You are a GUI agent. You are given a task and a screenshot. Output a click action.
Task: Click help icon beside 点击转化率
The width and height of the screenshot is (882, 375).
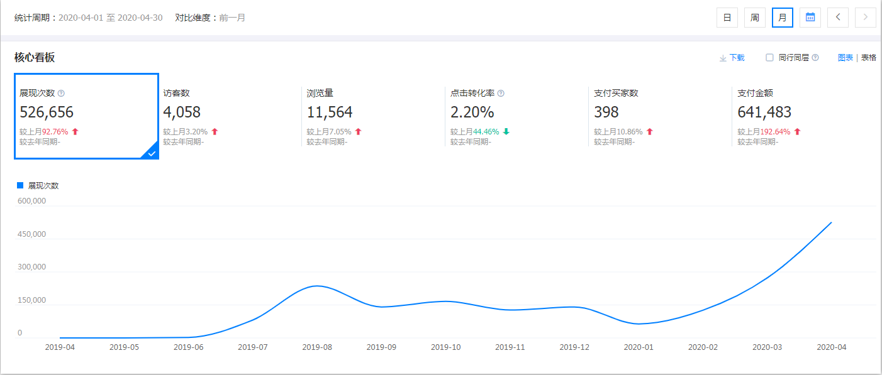(x=501, y=94)
